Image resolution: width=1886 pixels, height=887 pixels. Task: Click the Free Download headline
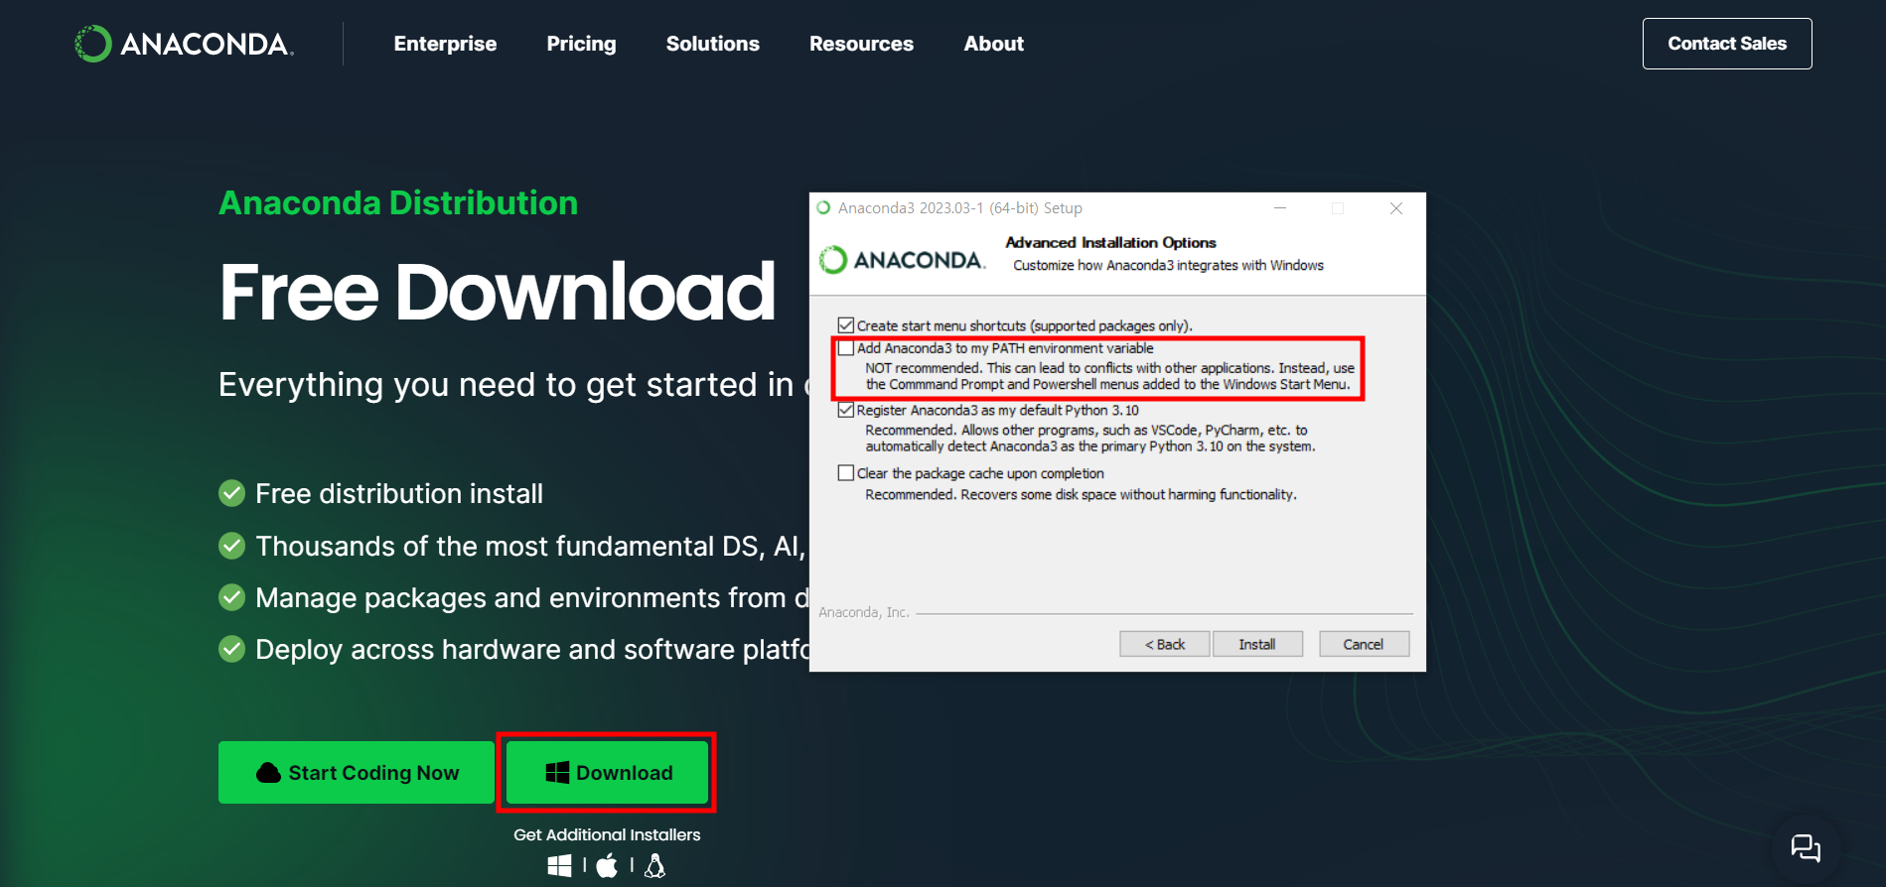(x=497, y=292)
